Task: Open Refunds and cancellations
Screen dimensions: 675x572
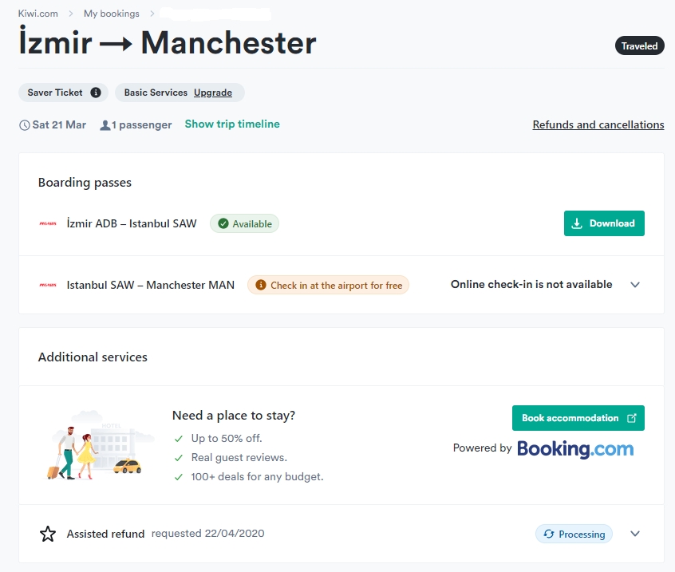Action: pos(598,124)
